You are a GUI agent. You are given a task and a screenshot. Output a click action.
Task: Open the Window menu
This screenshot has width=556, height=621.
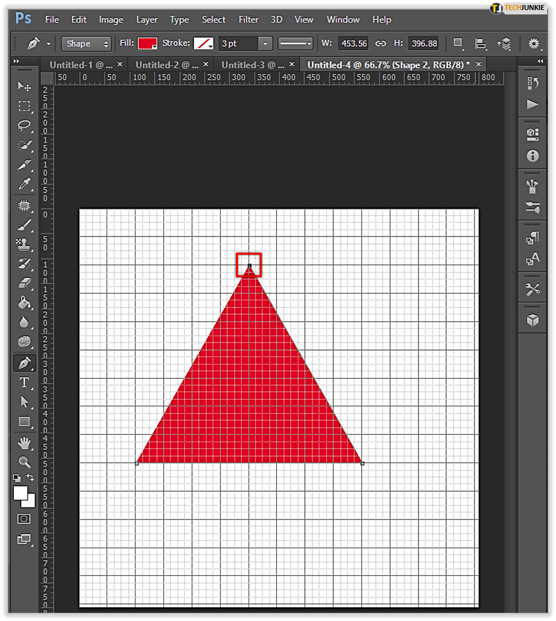pos(343,19)
